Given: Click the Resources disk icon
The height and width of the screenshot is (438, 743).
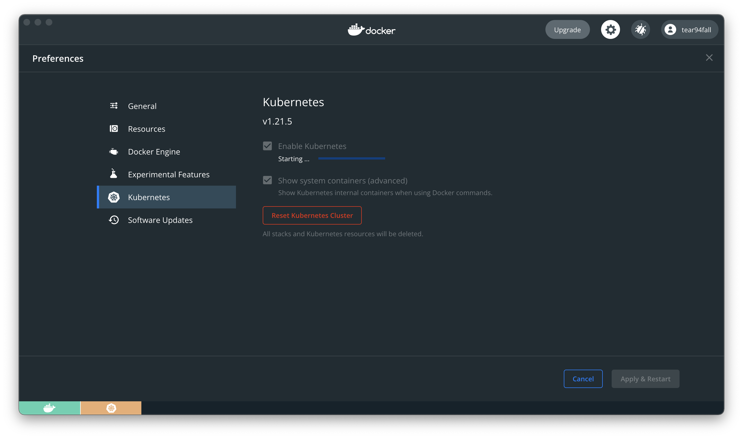Looking at the screenshot, I should point(114,129).
